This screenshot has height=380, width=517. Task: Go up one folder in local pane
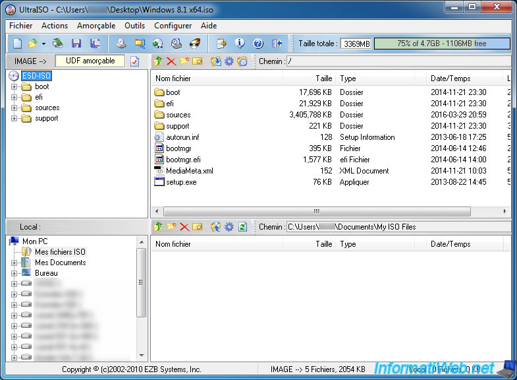[158, 227]
